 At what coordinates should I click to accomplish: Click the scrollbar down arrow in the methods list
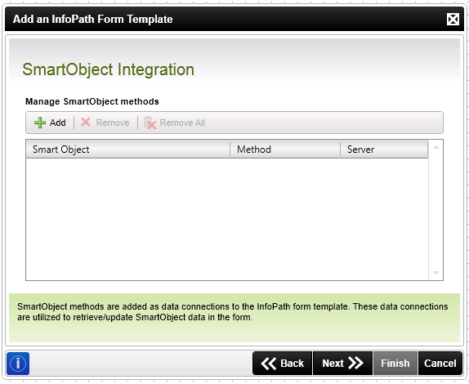[x=436, y=273]
